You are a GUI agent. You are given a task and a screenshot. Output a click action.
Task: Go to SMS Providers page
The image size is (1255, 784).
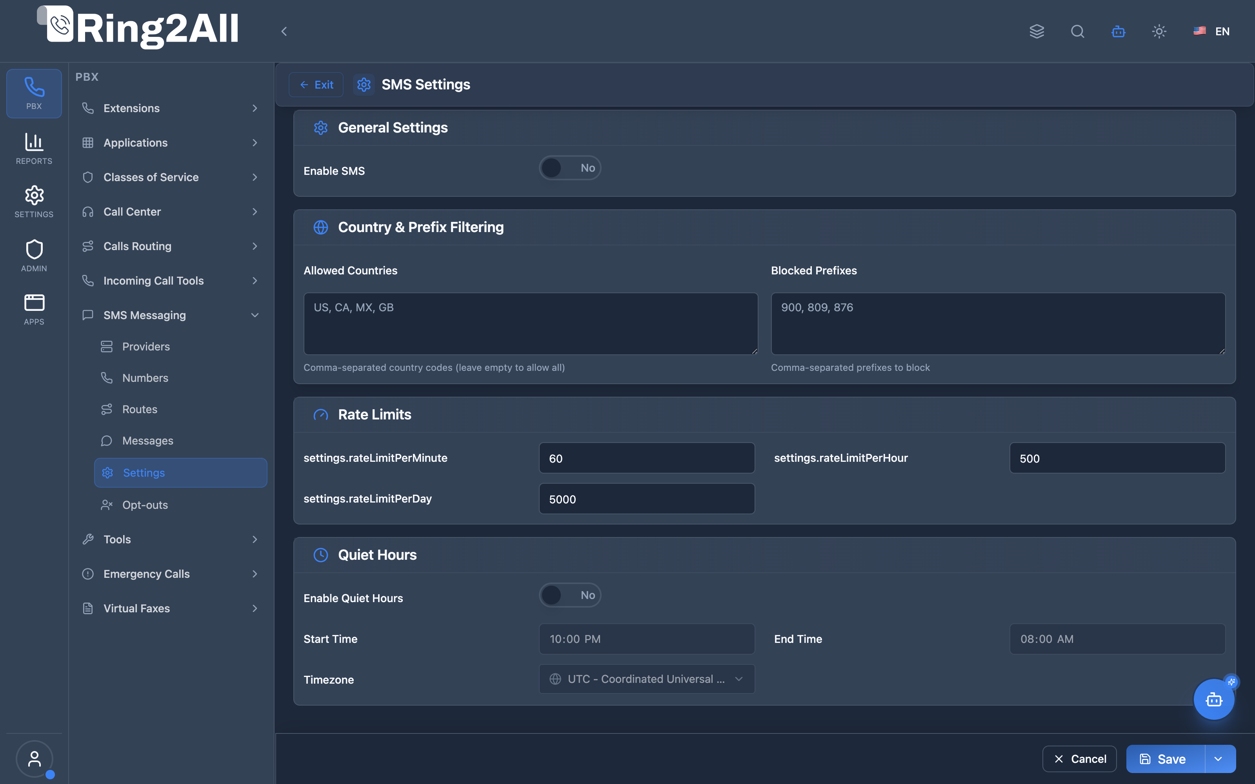coord(180,347)
